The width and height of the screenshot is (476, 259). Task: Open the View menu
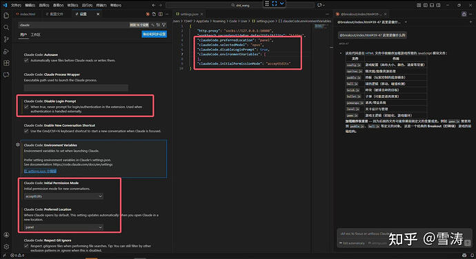pyautogui.click(x=58, y=5)
